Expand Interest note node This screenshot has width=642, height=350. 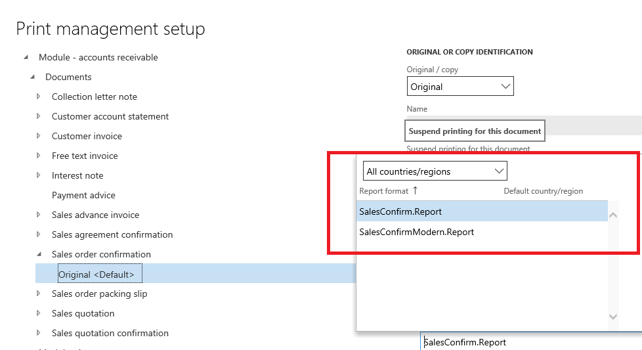point(39,175)
